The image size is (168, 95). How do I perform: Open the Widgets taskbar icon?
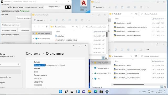[x=78, y=92]
